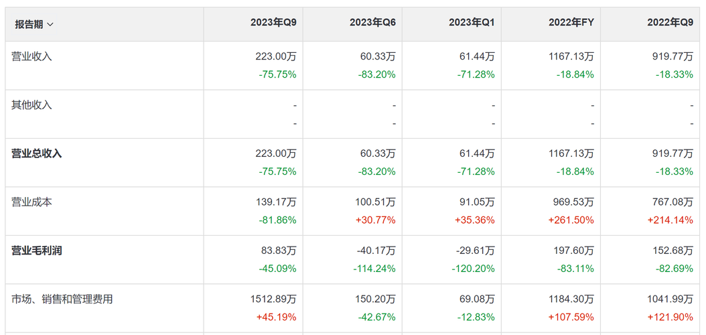706x335 pixels.
Task: Select the 2022年FY column header
Action: pos(571,24)
